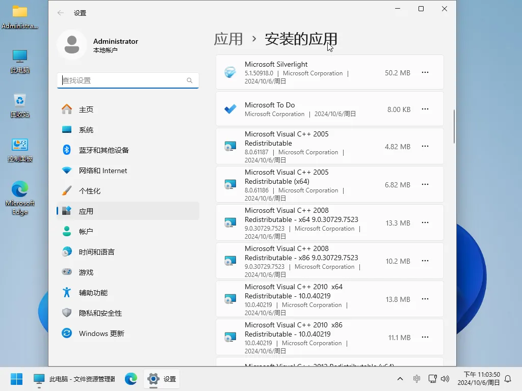Navigate to 应用 via breadcrumb
522x391 pixels.
[x=228, y=40]
